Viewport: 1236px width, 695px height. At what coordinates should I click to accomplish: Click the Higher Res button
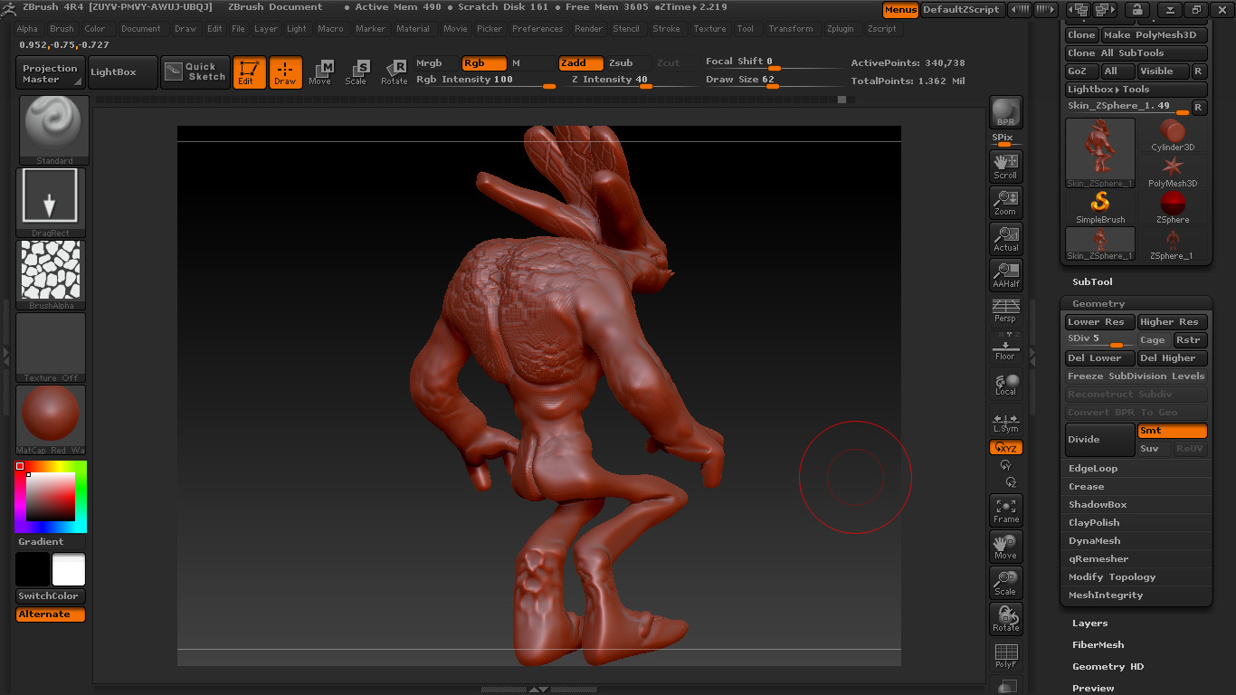click(1173, 322)
